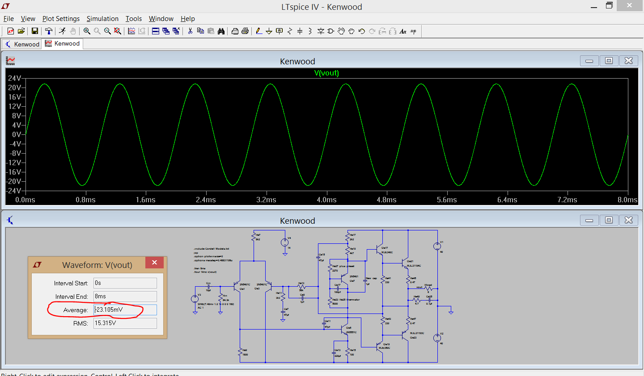
Task: Click the LTspice title bar icon
Action: (6, 6)
